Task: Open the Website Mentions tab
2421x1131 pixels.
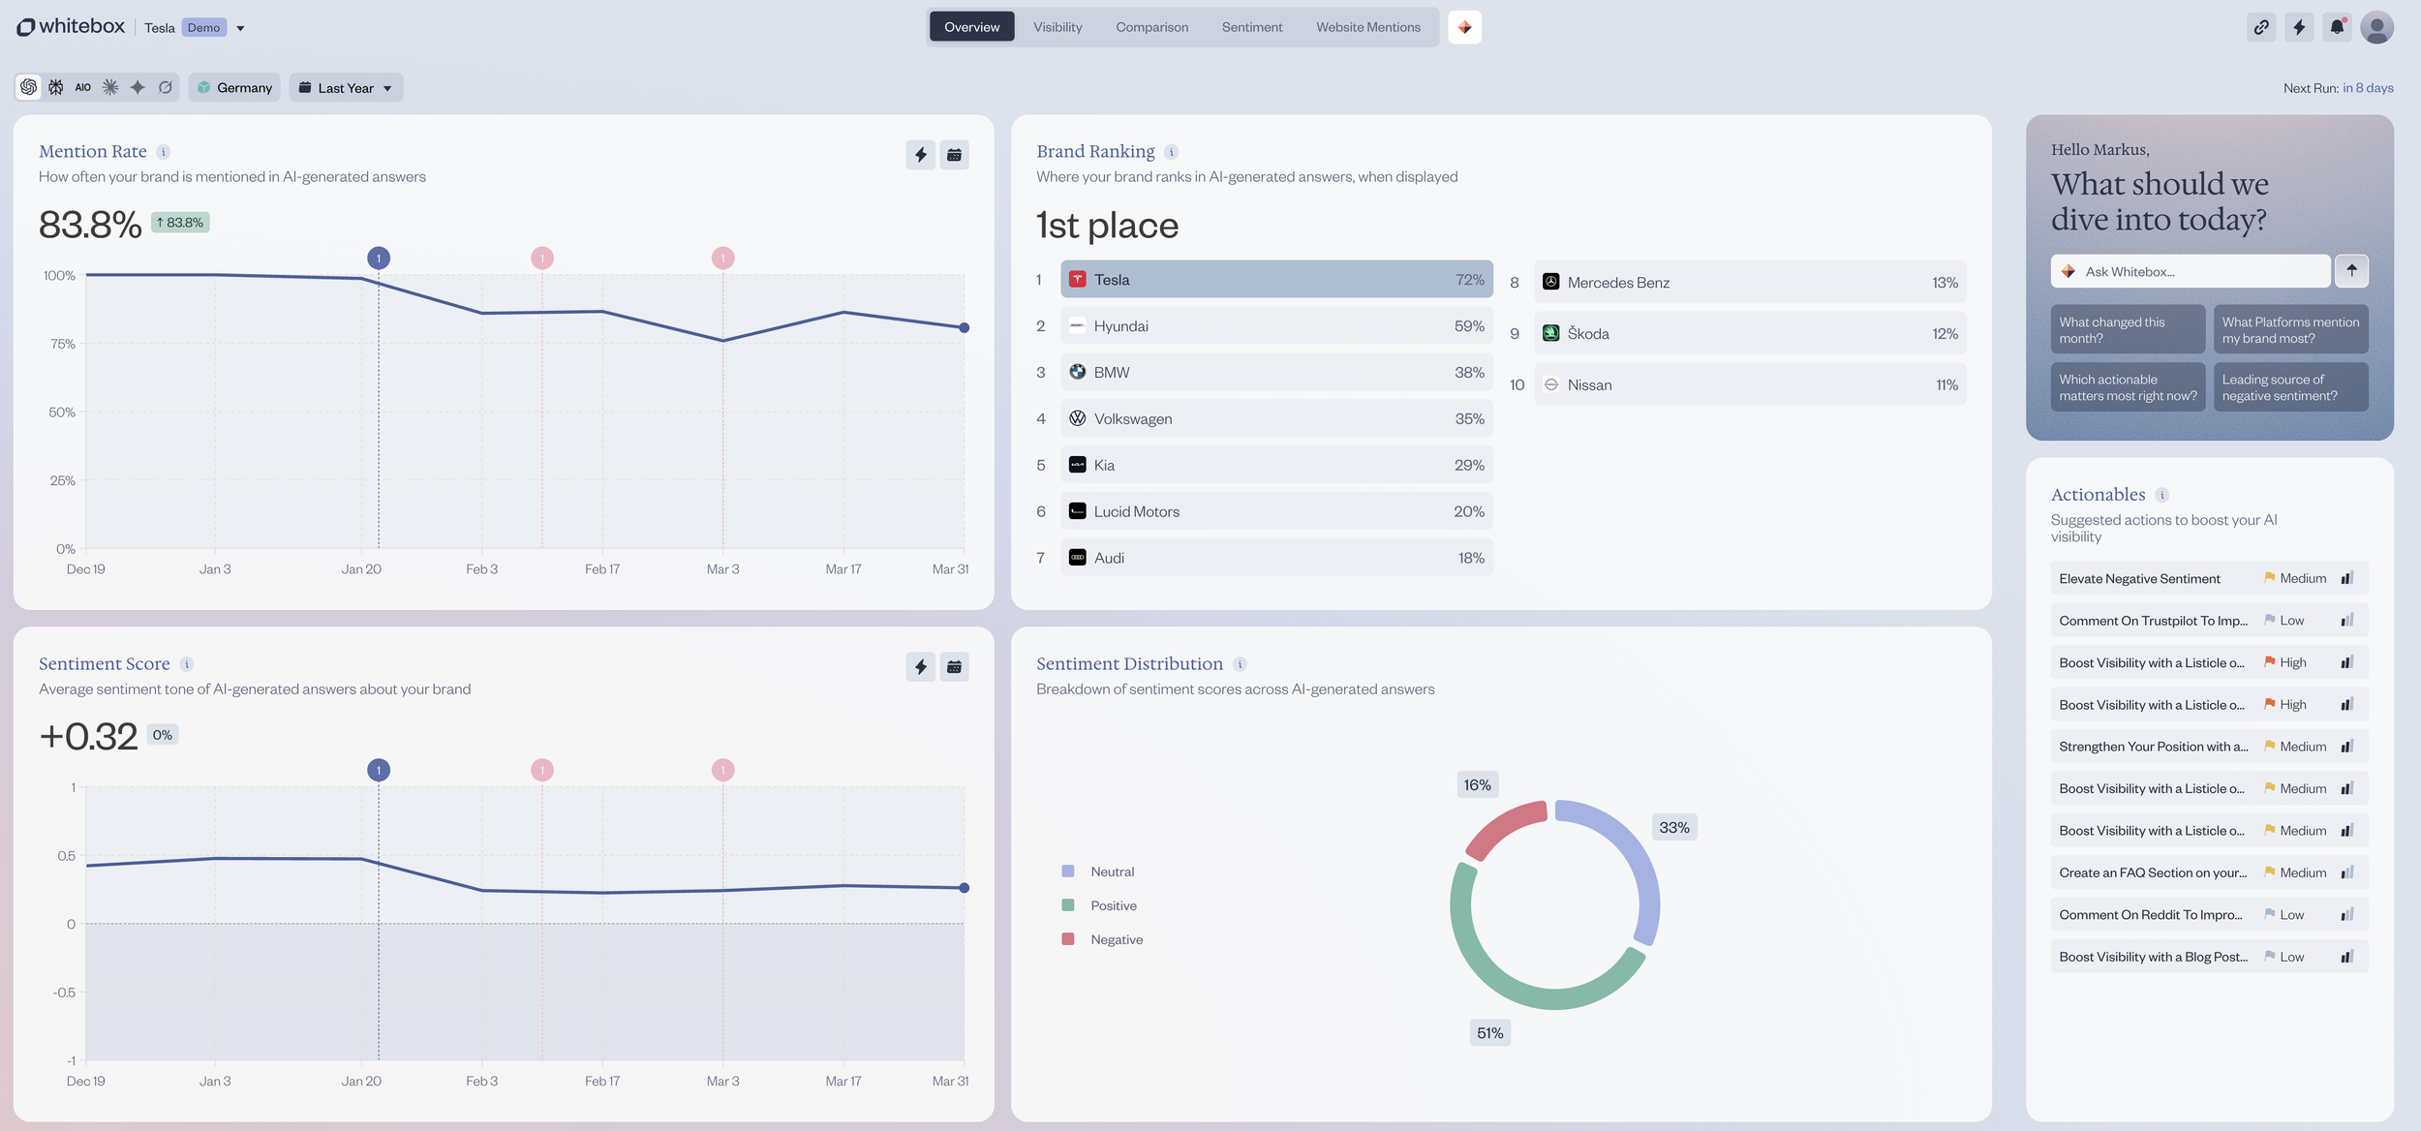Action: 1368,26
